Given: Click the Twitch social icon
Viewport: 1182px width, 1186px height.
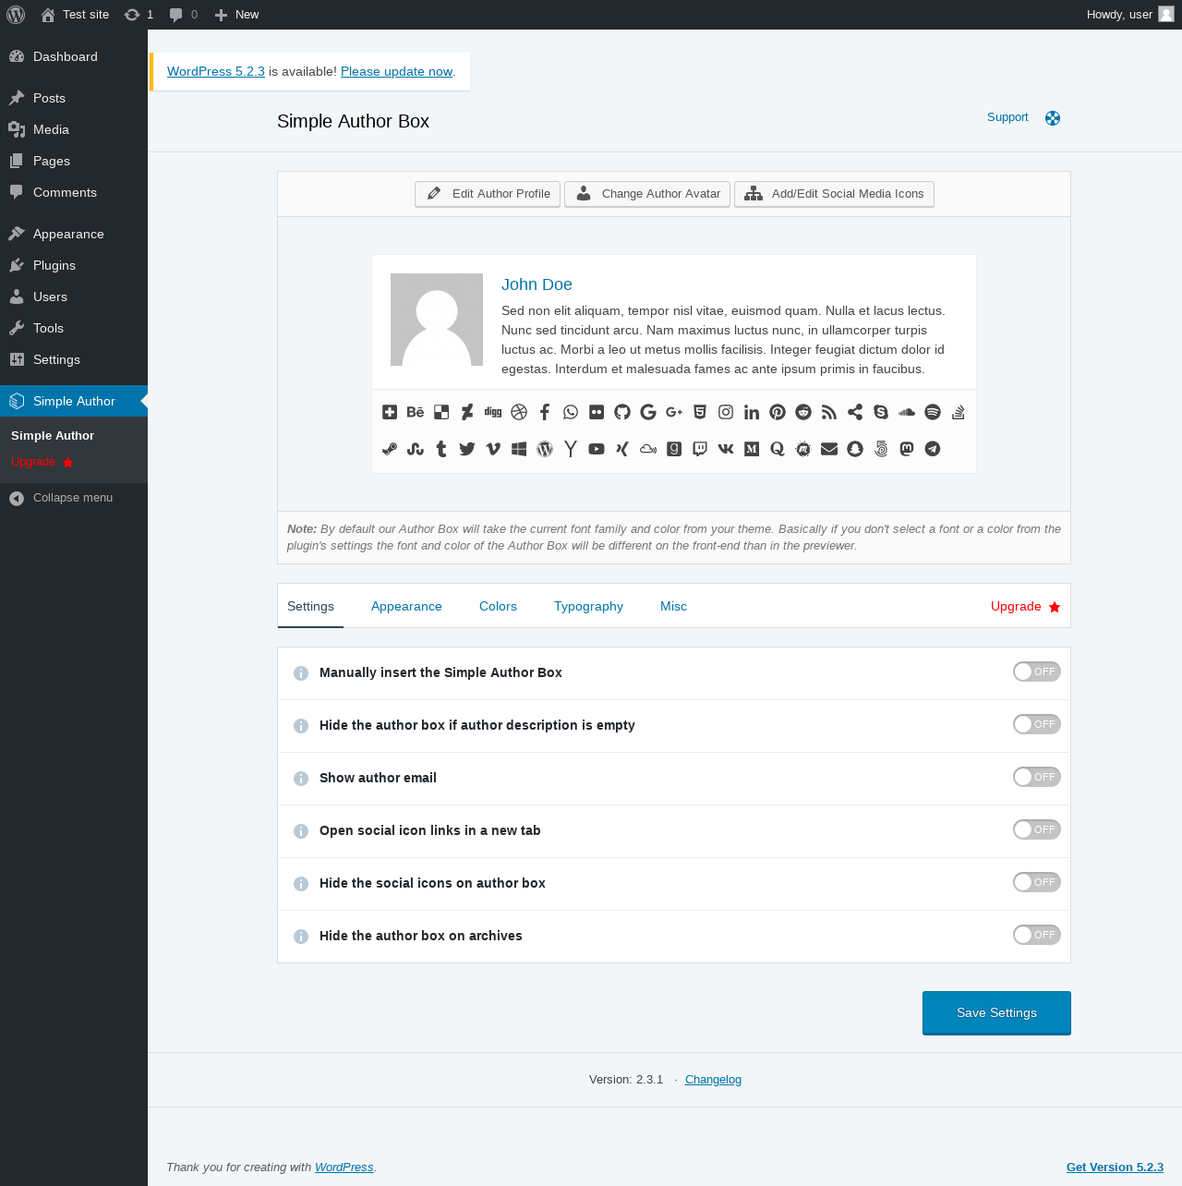Looking at the screenshot, I should coord(700,449).
